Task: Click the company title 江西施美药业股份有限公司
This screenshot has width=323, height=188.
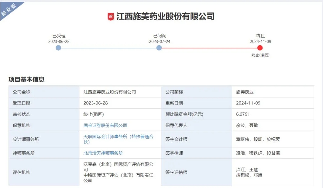Action: (166, 17)
